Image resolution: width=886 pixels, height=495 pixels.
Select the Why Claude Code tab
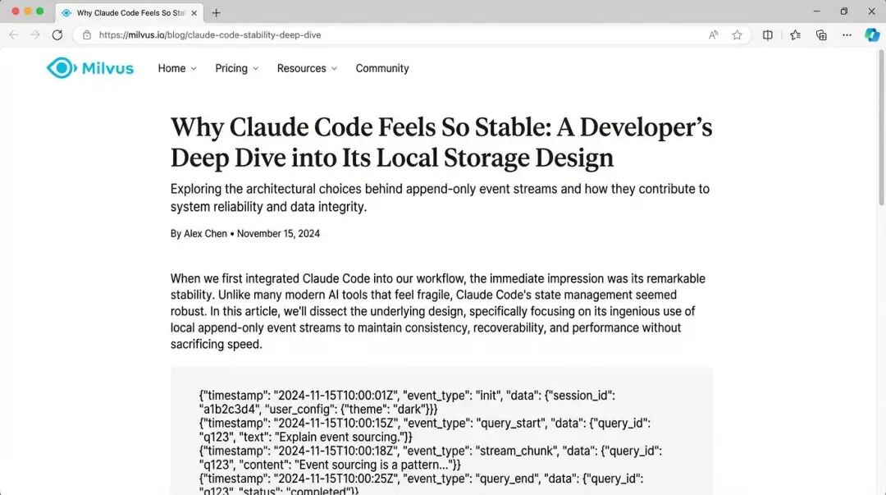click(130, 12)
